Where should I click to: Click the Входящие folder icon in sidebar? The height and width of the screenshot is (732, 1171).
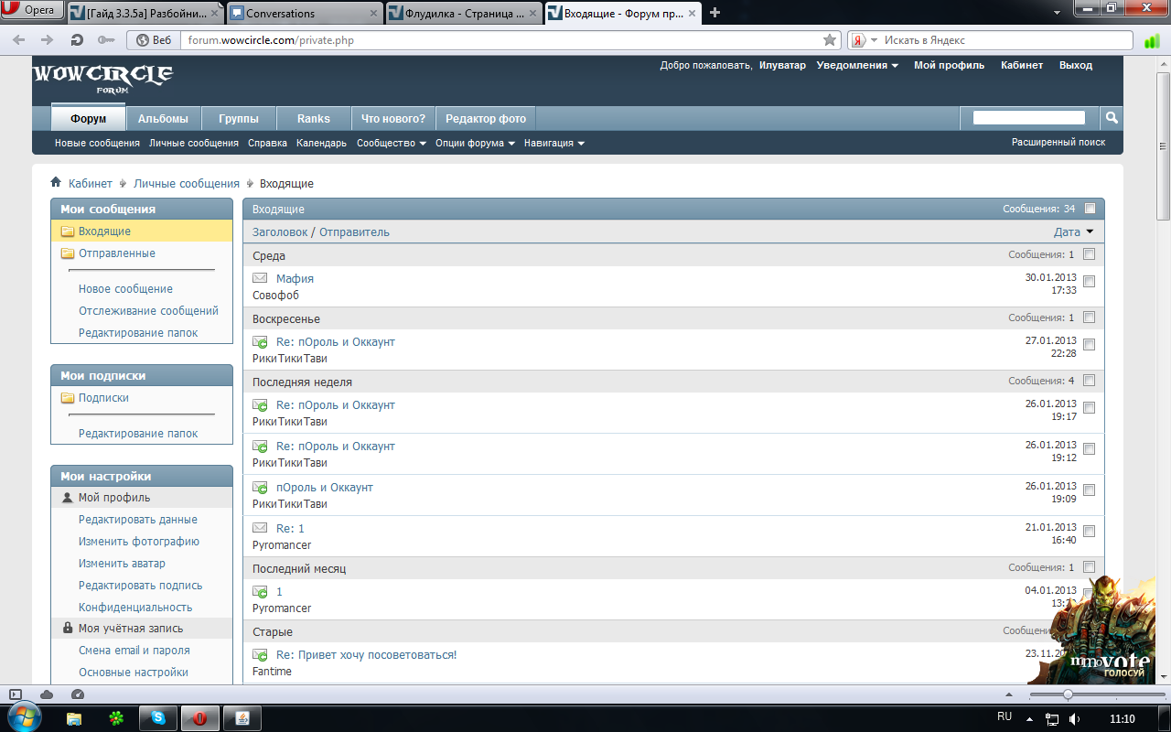[x=67, y=231]
